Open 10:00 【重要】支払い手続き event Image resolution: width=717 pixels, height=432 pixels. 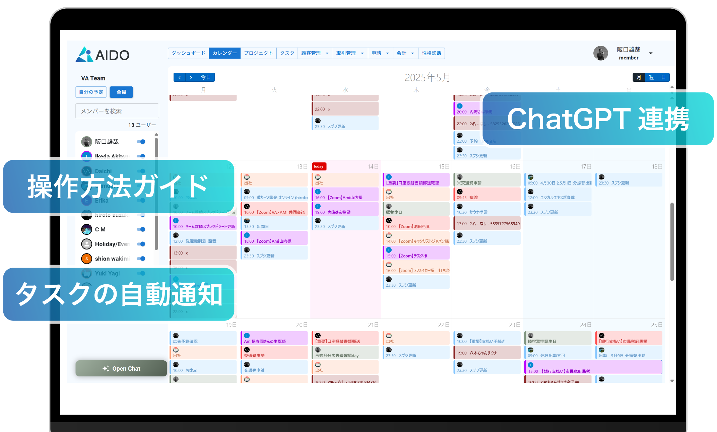(487, 338)
